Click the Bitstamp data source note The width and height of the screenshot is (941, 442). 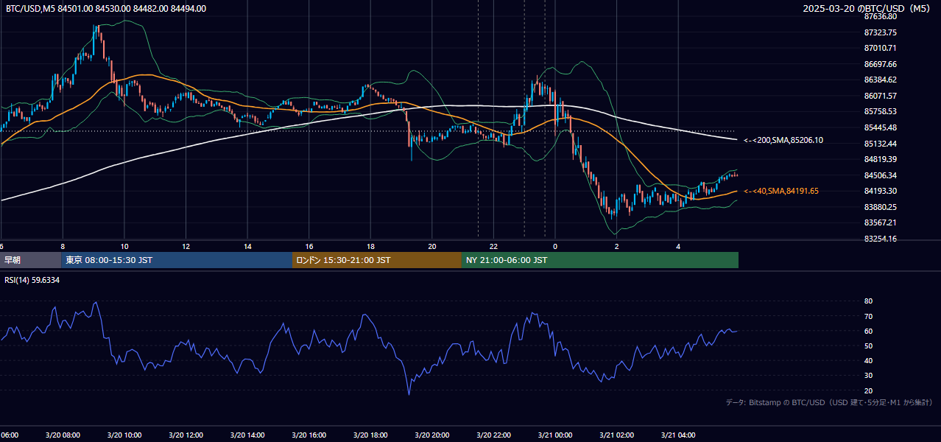pyautogui.click(x=829, y=403)
